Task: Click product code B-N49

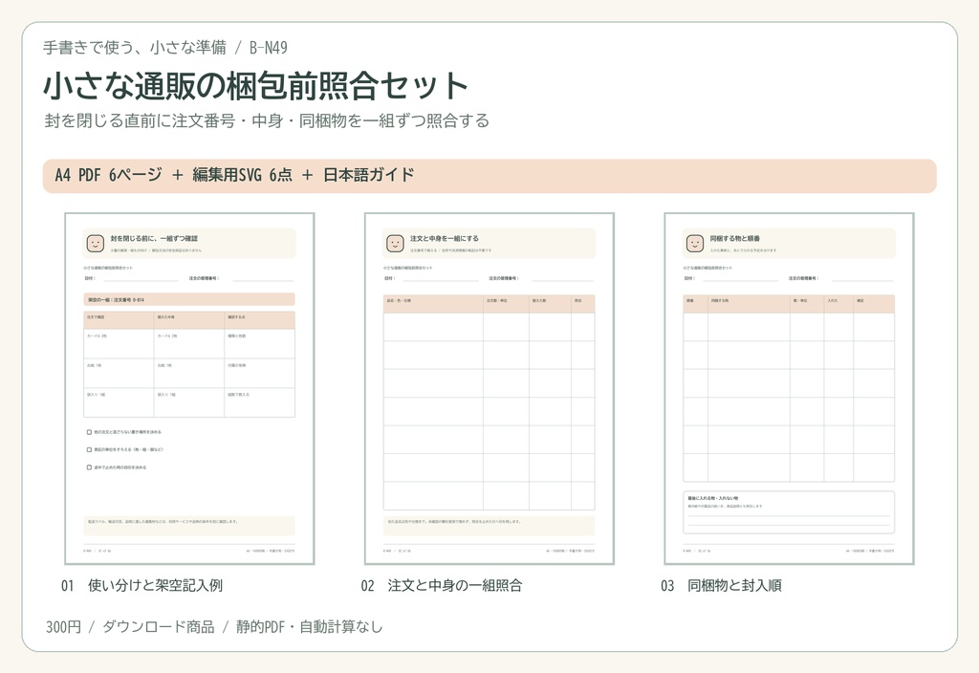Action: coord(269,48)
